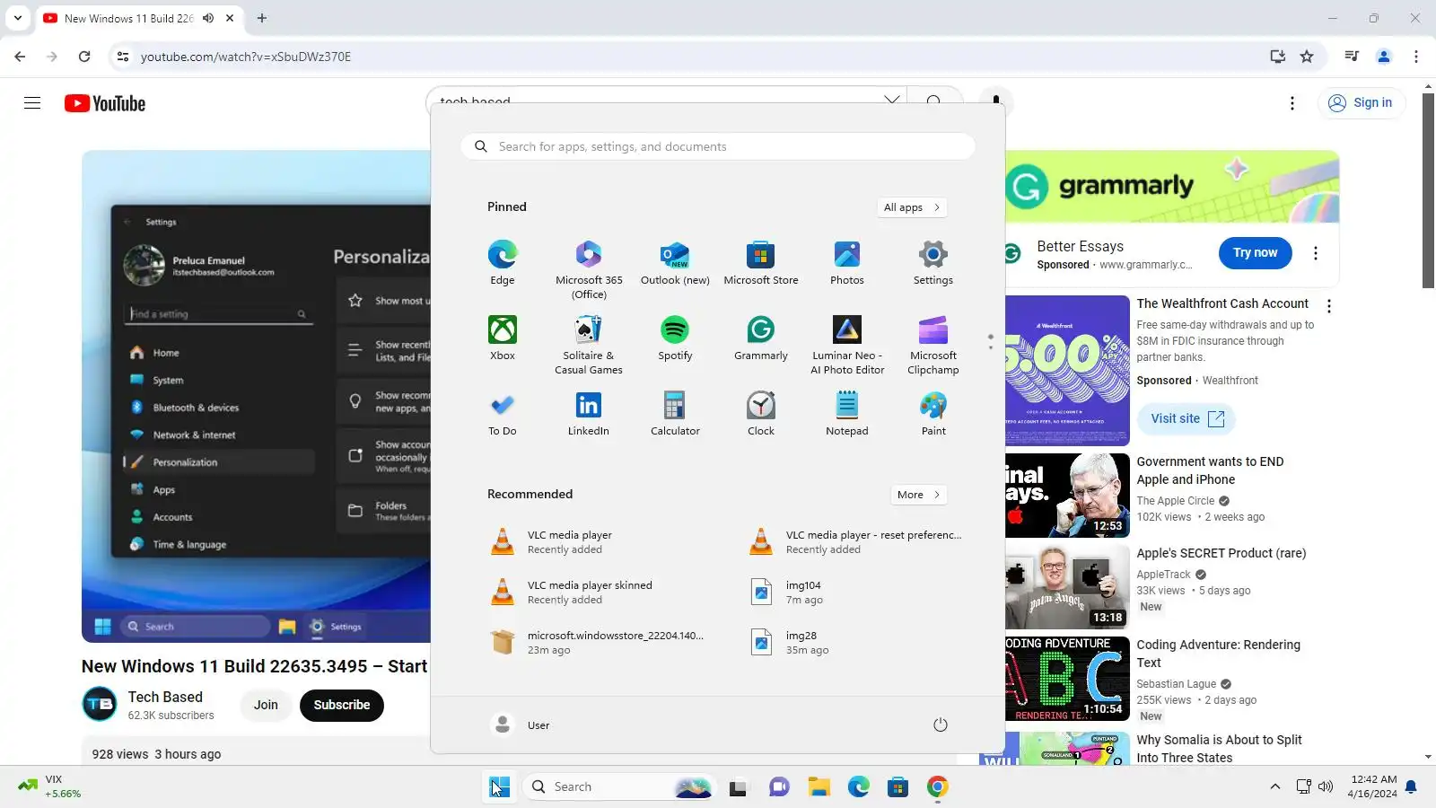Go to YouTube home via logo
Screen dimensions: 1436x808
click(x=105, y=103)
